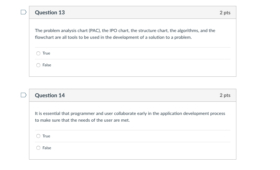Flag Question 14 using the bookmark icon
280x170 pixels.
(x=23, y=95)
